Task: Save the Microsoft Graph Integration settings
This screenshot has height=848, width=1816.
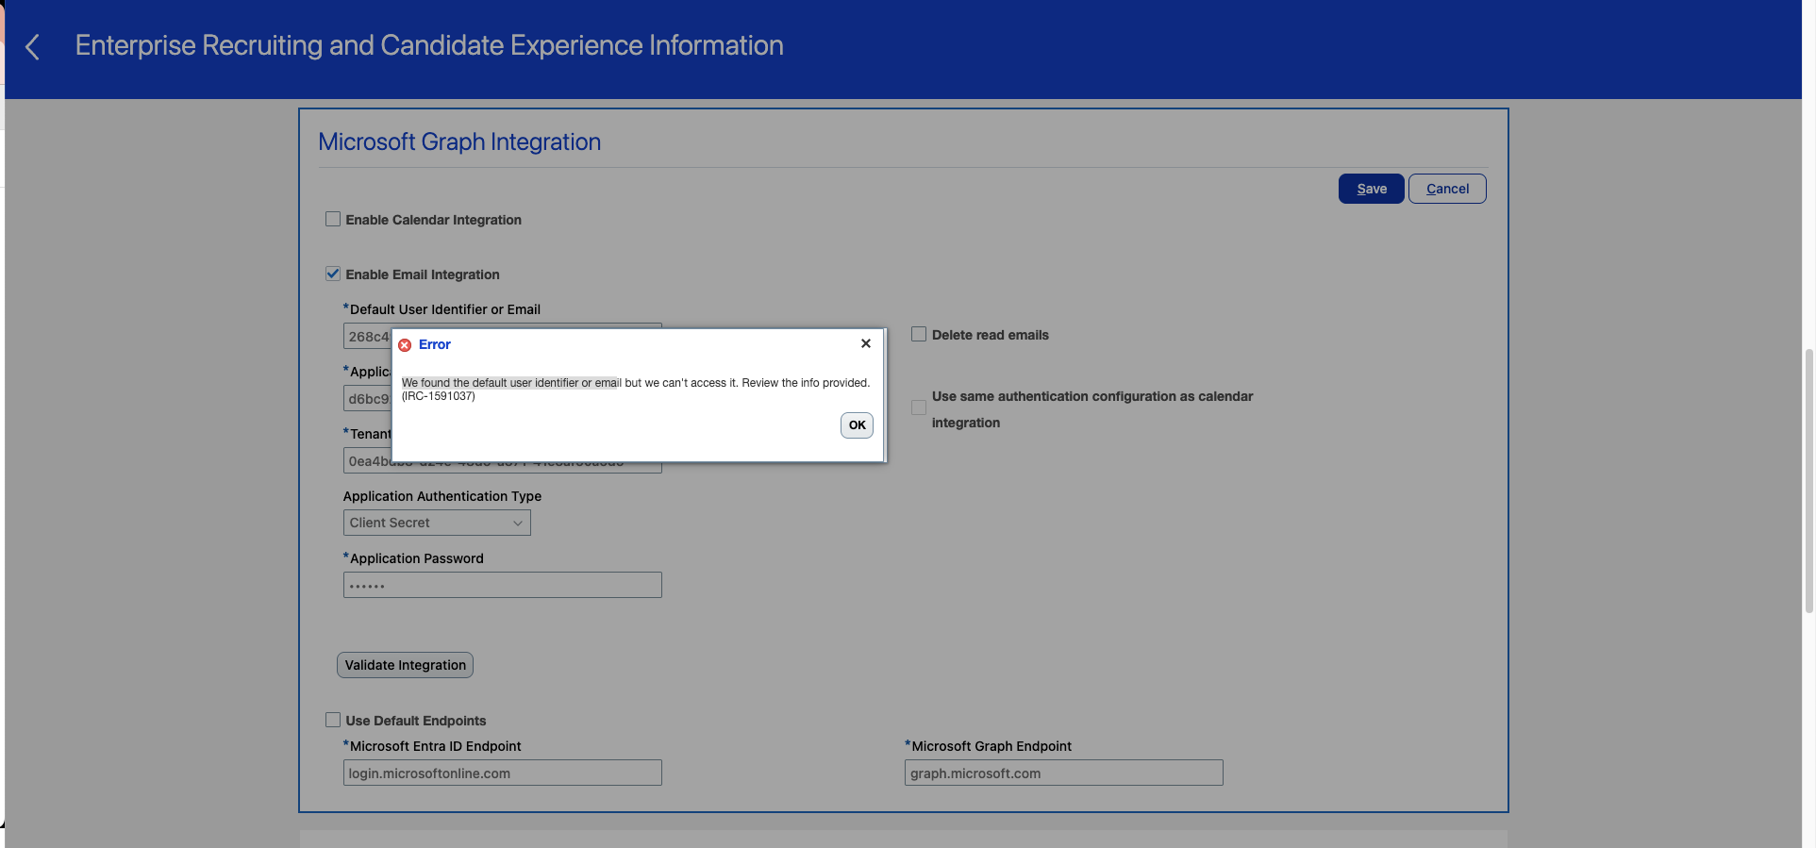Action: 1372,189
